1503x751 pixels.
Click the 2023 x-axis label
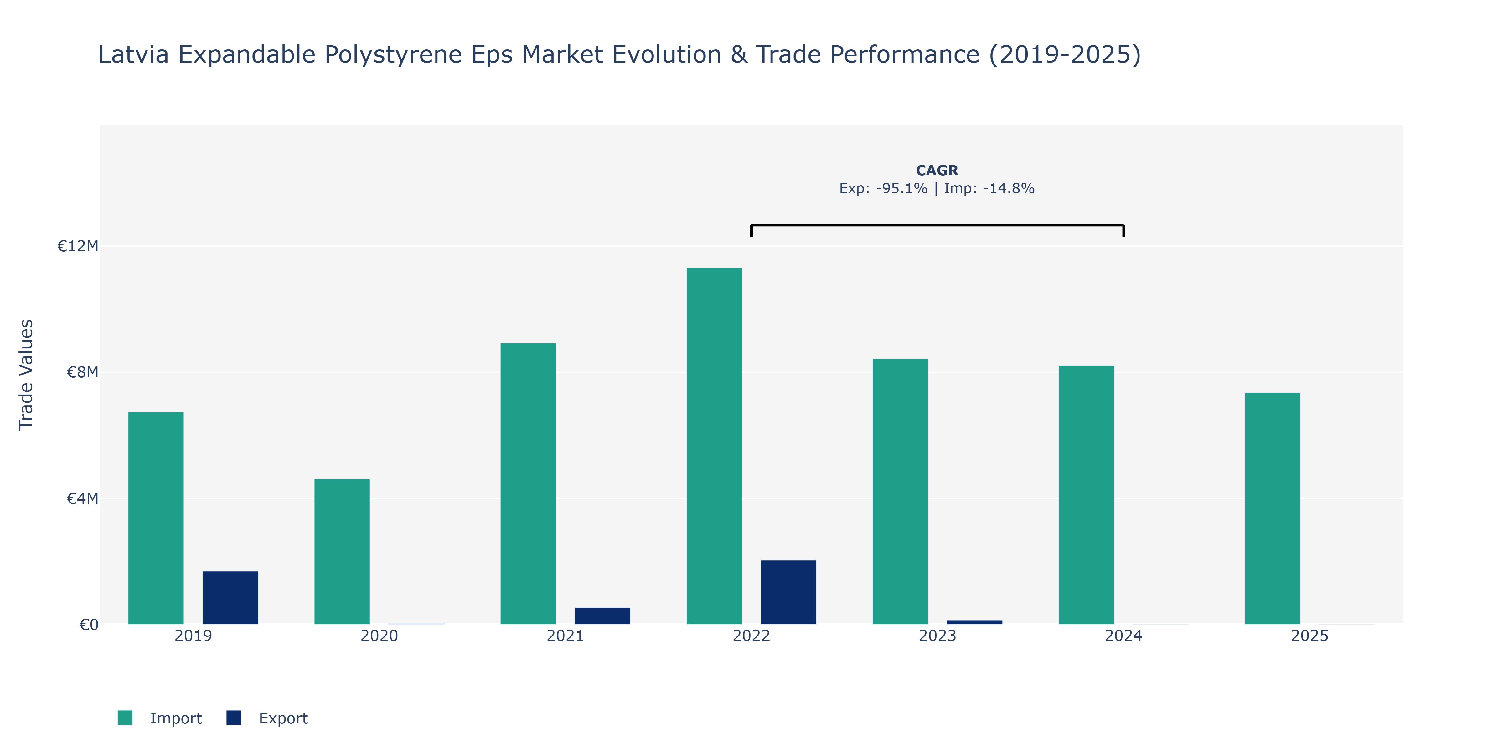(x=937, y=636)
